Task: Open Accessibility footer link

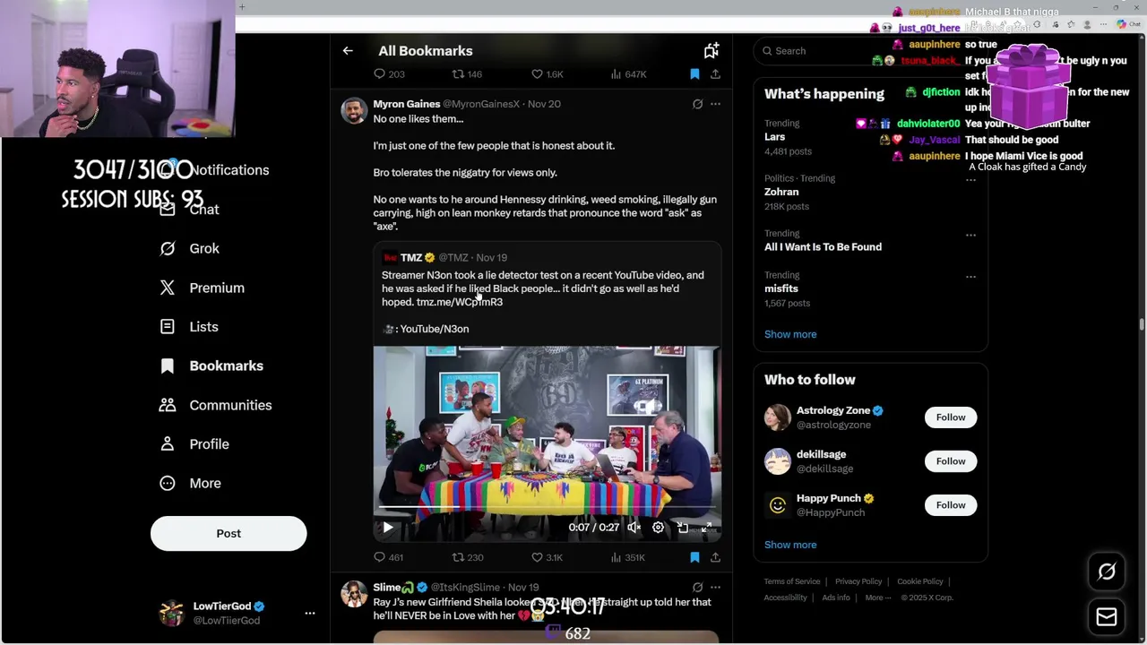Action: pos(786,598)
